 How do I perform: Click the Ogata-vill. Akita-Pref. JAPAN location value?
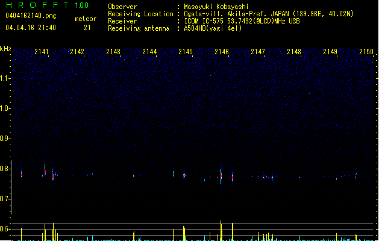pyautogui.click(x=269, y=14)
